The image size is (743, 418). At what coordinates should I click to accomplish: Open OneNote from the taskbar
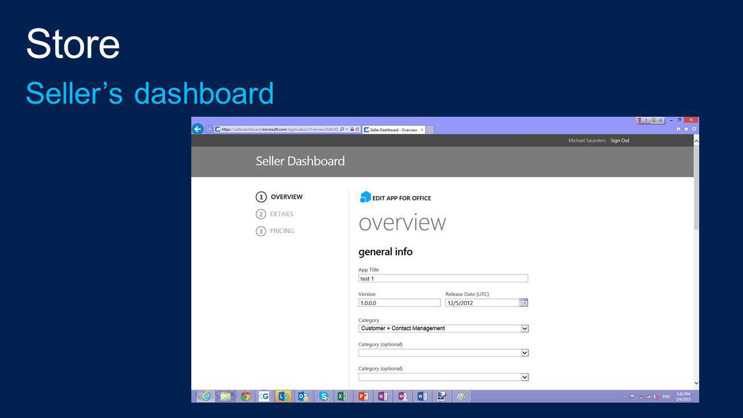coord(383,396)
